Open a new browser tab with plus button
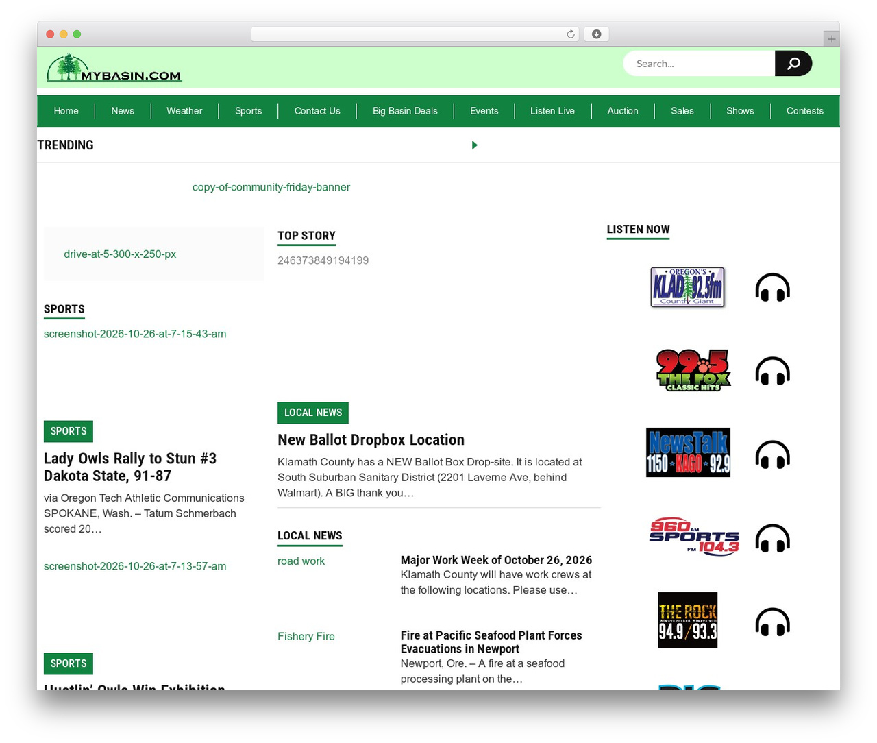The height and width of the screenshot is (743, 877). (831, 39)
